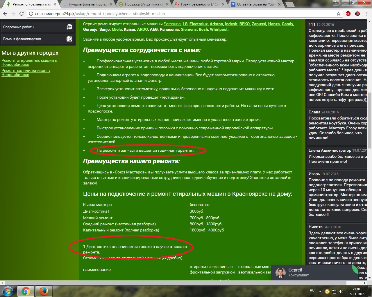Image resolution: width=372 pixels, height=297 pixels.
Task: Close the 'Продажа б/у датчика' tab
Action: [x=167, y=4]
